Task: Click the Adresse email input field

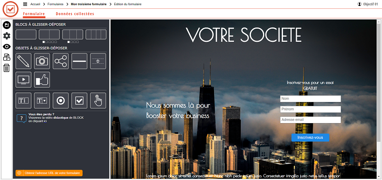Action: pyautogui.click(x=310, y=120)
